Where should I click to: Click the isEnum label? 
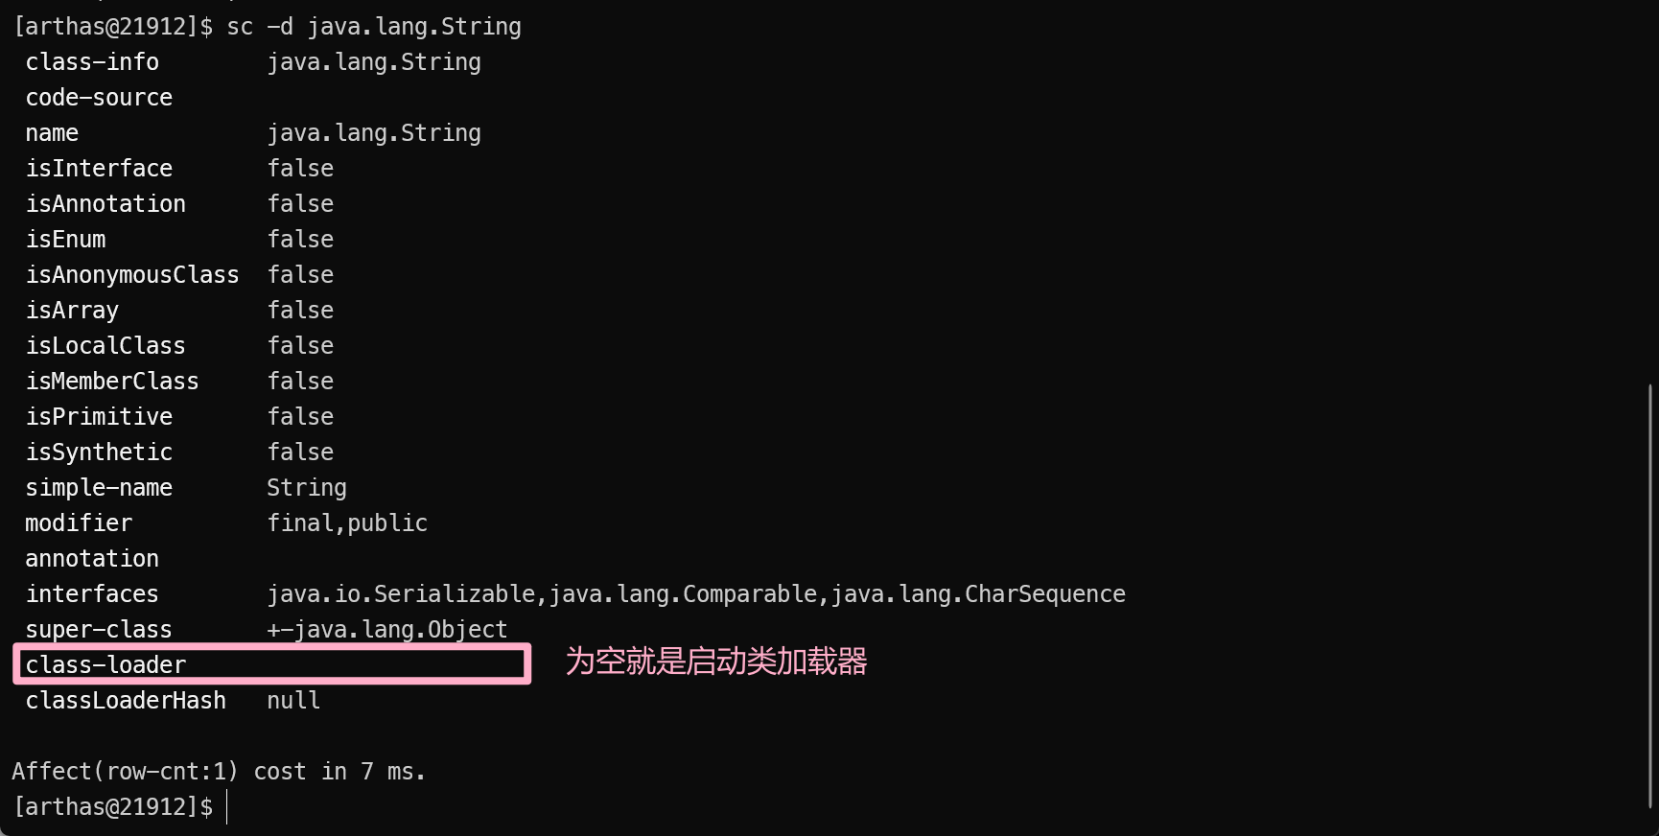[x=65, y=240]
